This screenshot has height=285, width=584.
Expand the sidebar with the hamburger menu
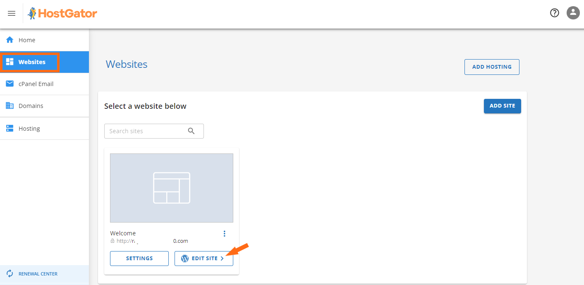tap(11, 13)
